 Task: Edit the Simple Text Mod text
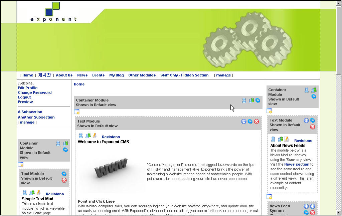coord(38,193)
